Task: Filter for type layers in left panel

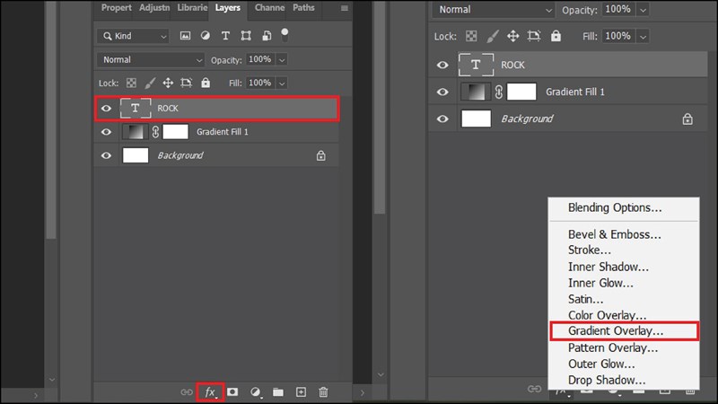Action: point(225,36)
